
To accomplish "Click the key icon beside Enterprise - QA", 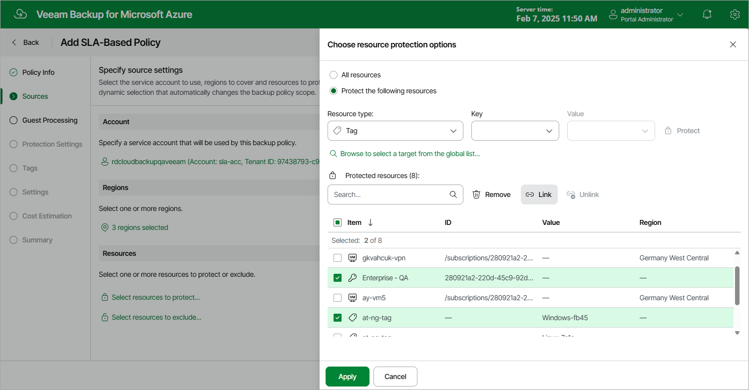I will point(353,278).
